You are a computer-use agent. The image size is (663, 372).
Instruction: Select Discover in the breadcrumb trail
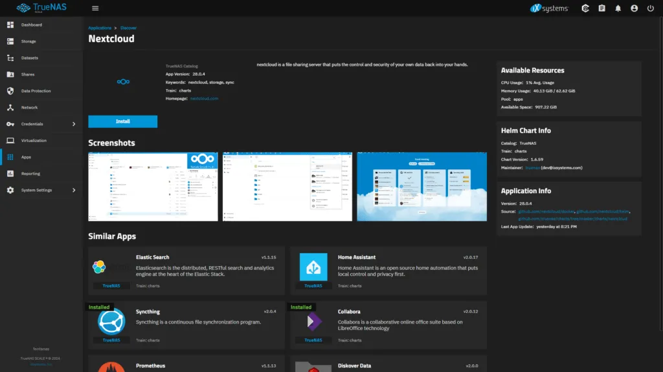coord(128,28)
